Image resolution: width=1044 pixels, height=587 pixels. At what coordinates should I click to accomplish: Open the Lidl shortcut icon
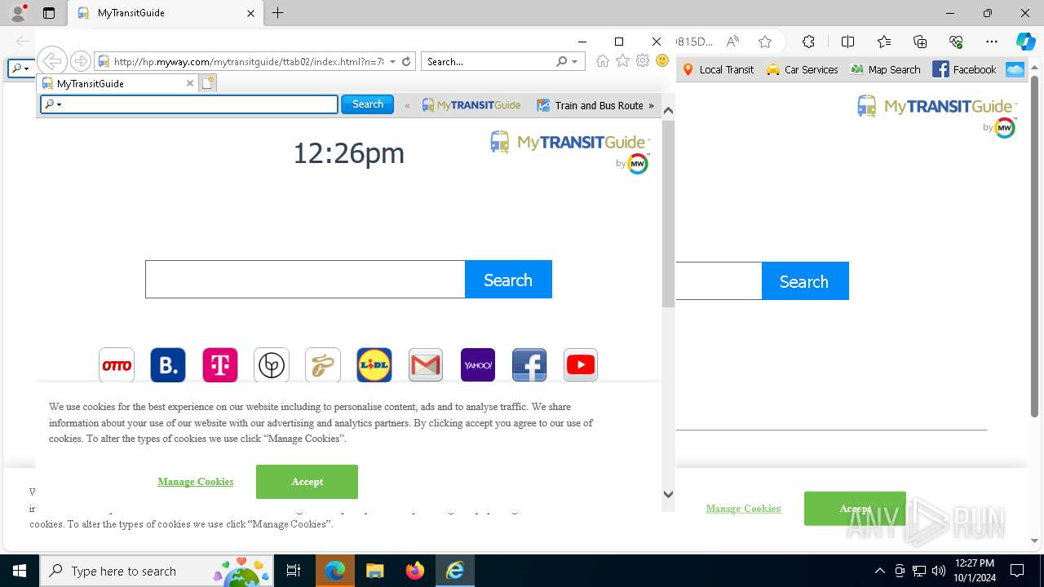374,365
